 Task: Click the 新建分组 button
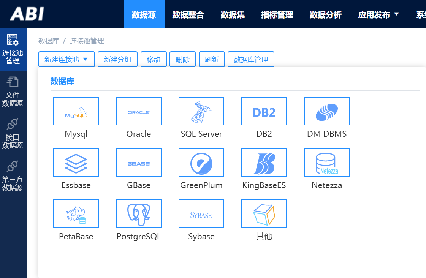118,59
